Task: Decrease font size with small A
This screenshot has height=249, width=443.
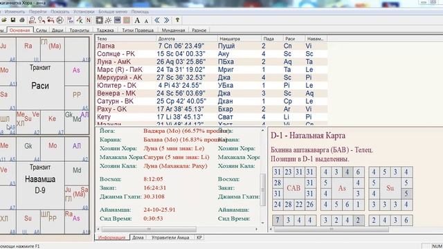Action: point(146,21)
